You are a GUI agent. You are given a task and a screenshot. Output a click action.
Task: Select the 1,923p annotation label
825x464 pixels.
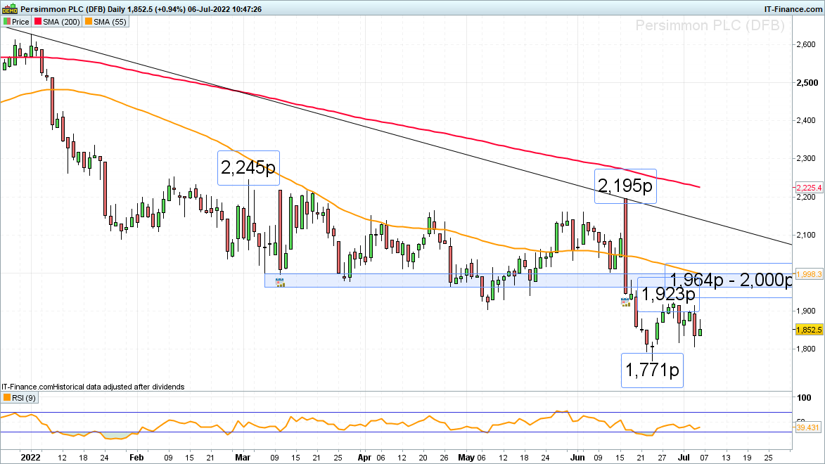point(668,294)
